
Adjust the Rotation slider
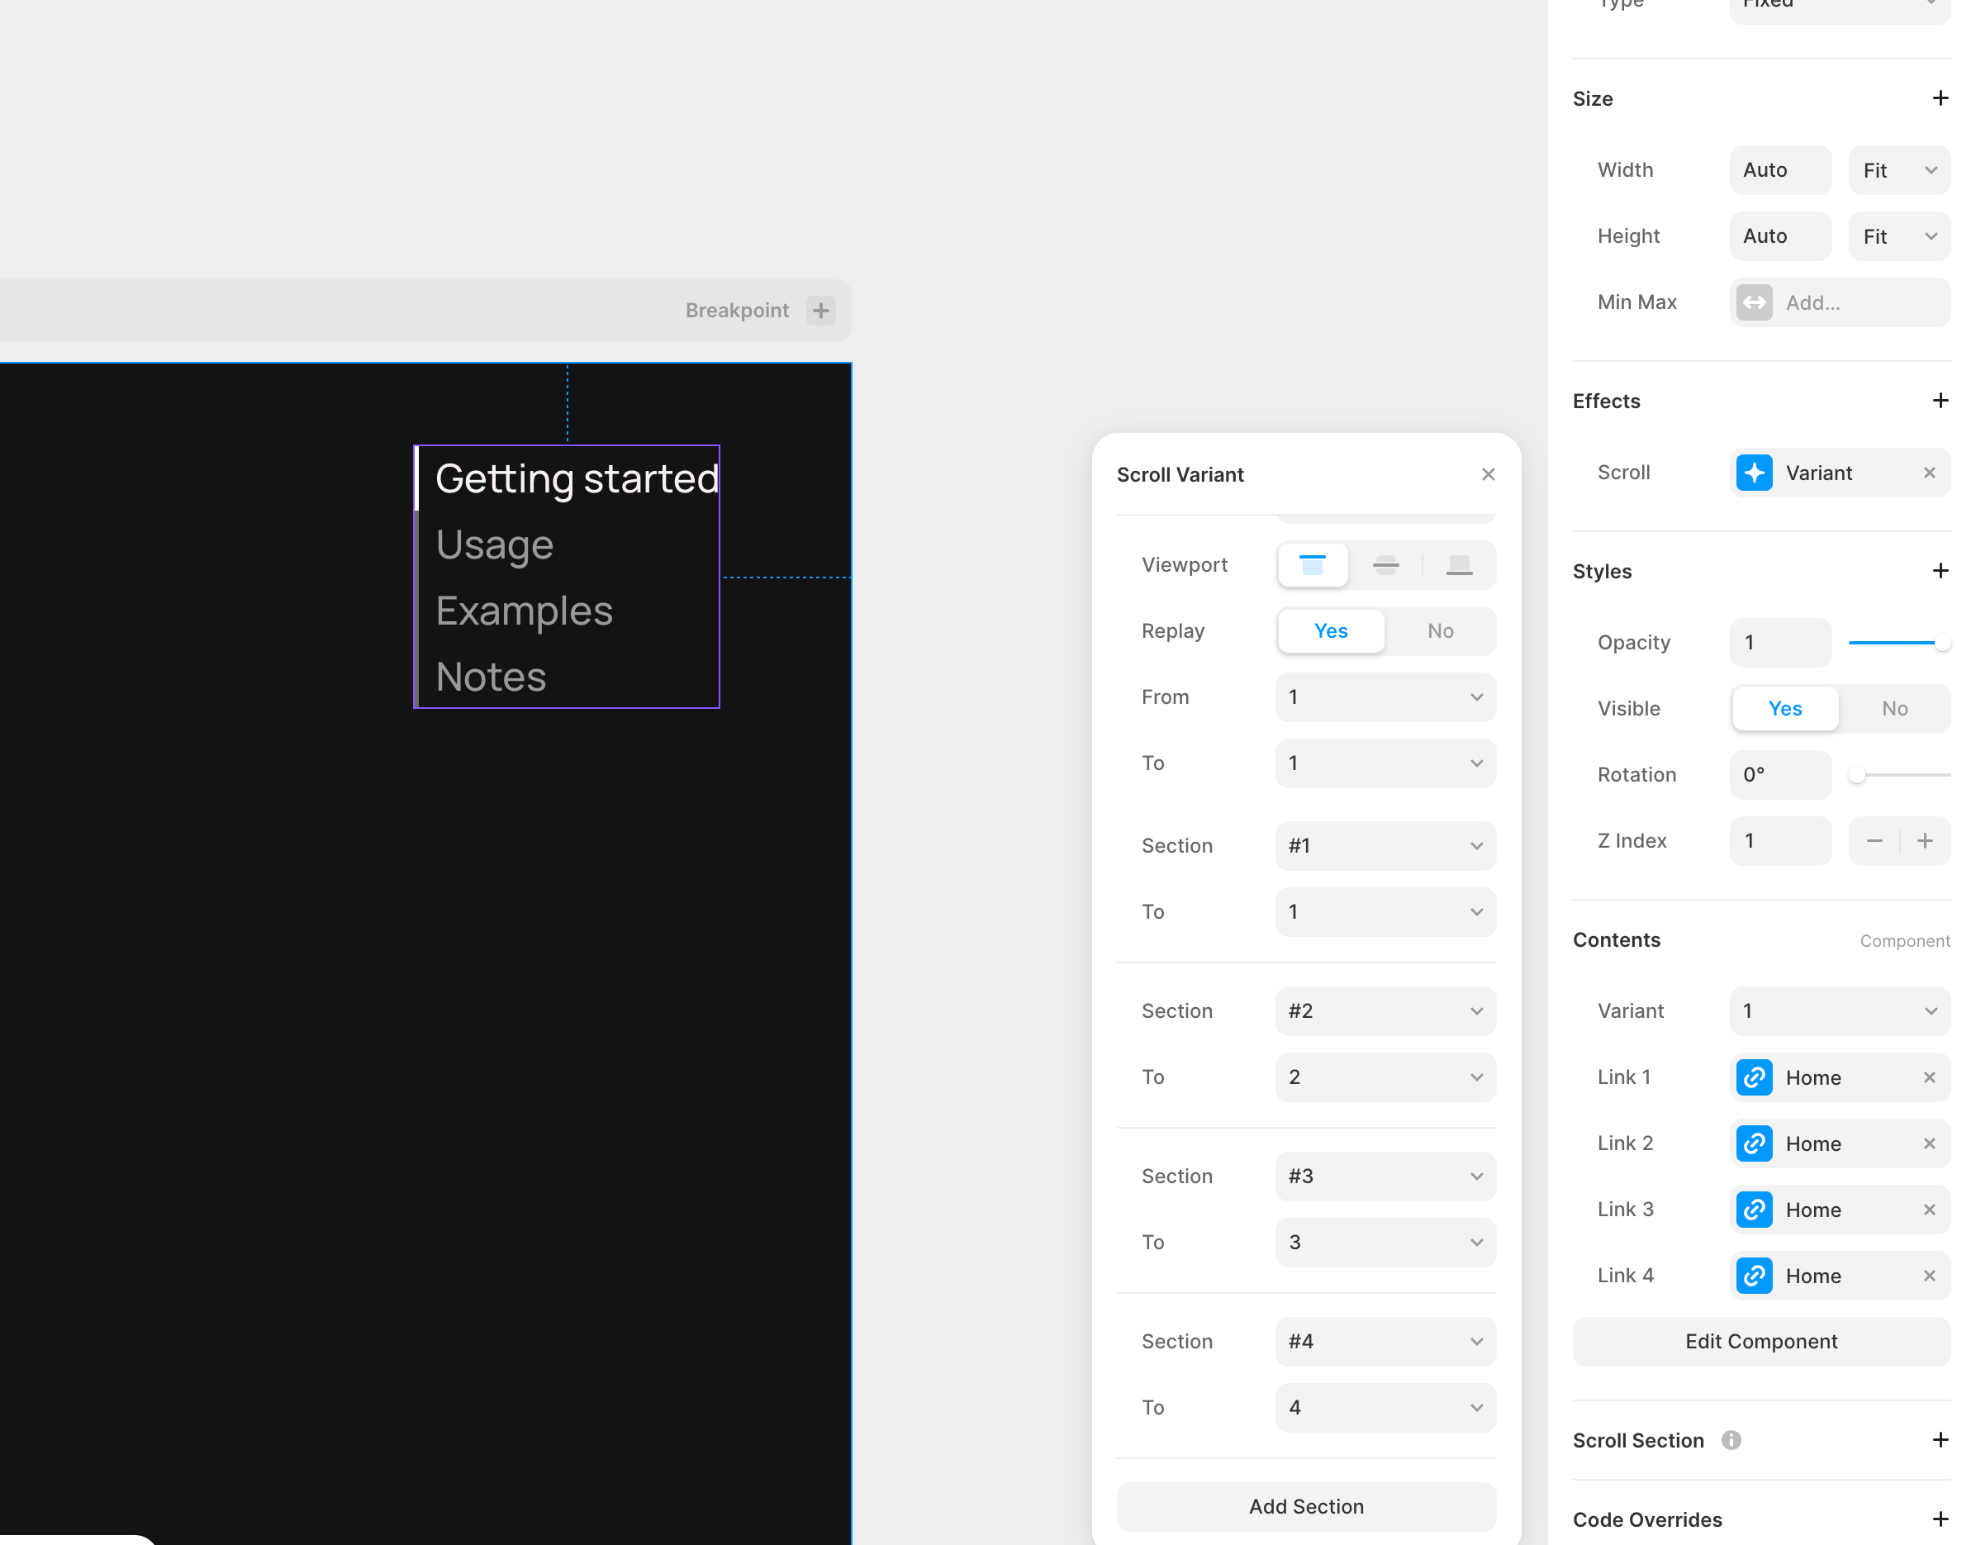(1899, 775)
